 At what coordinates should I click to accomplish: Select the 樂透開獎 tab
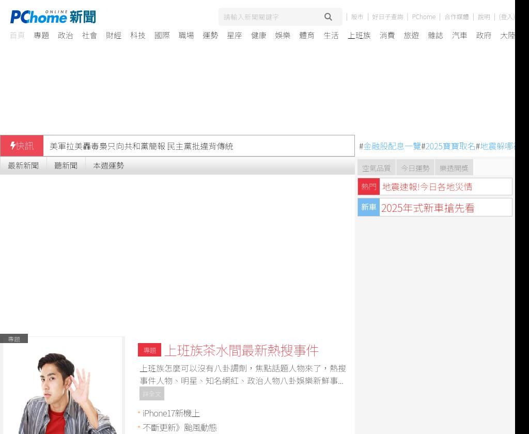(454, 168)
